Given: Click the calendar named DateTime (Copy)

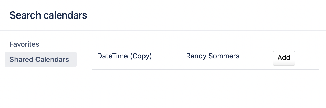Looking at the screenshot, I should [x=124, y=56].
